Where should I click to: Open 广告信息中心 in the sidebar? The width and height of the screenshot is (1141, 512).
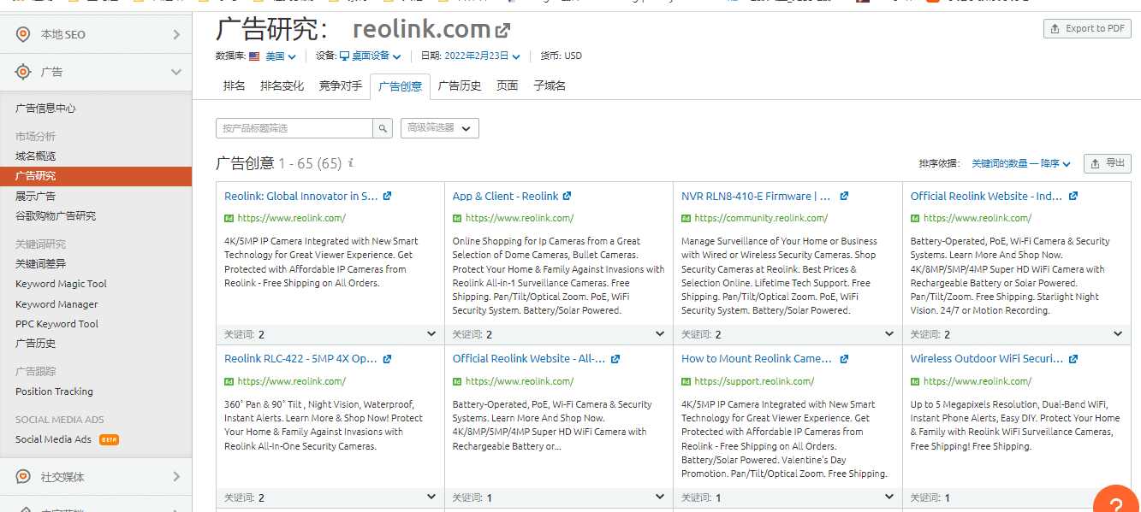[45, 109]
